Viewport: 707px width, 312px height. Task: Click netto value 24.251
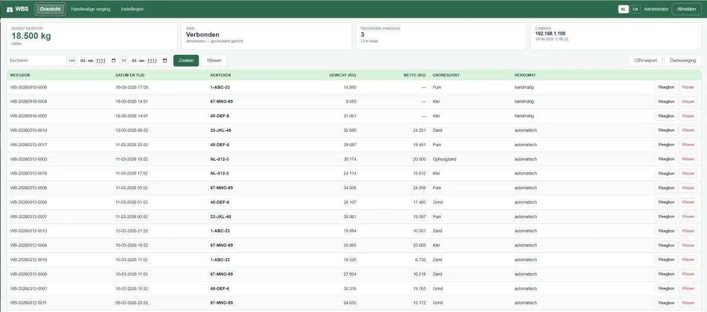[419, 130]
